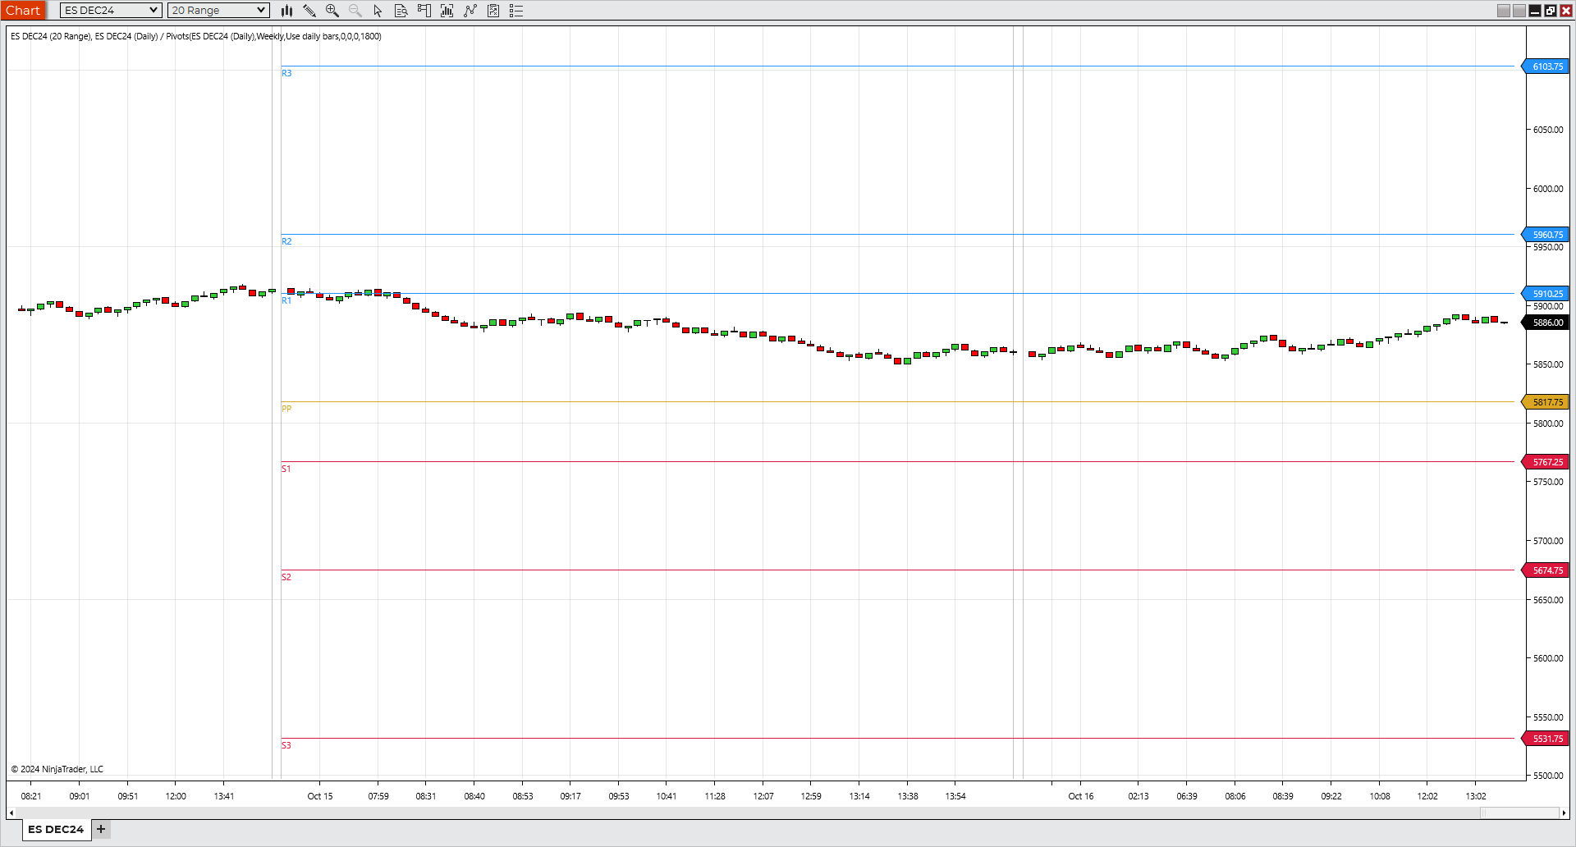This screenshot has width=1576, height=847.
Task: Click the horizontal scrollbar right arrow
Action: click(1564, 813)
